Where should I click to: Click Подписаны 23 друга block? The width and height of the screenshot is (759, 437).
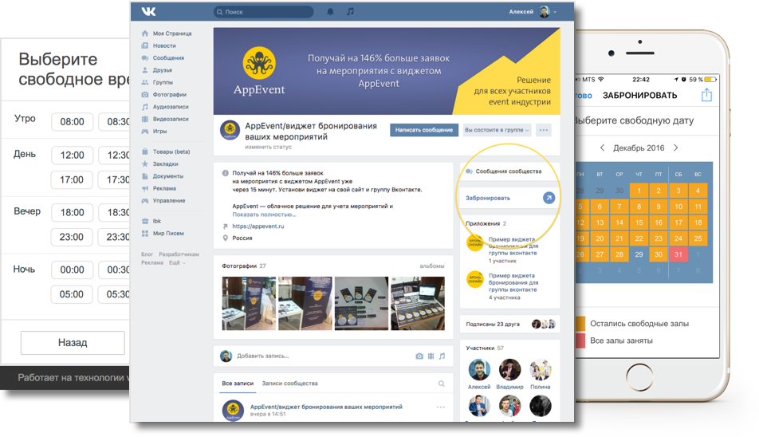pyautogui.click(x=509, y=324)
